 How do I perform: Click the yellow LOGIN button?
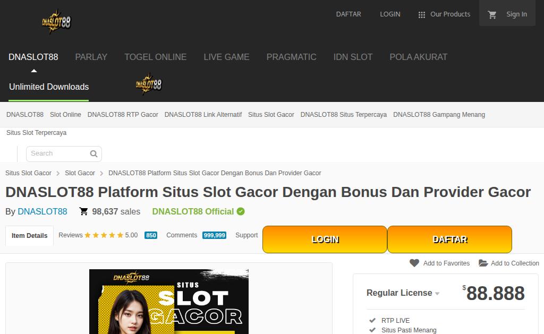coord(325,239)
